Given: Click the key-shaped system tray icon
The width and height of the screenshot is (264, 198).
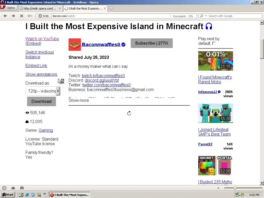Looking at the screenshot, I should coord(242,195).
